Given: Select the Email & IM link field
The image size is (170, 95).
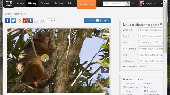Looking at the screenshot, I should click(x=151, y=30).
